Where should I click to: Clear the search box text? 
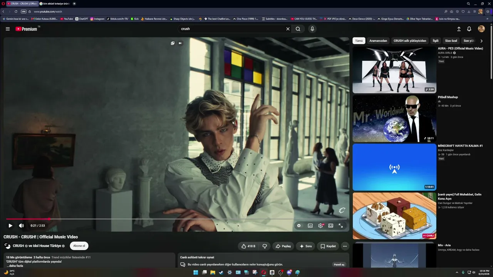pyautogui.click(x=288, y=29)
